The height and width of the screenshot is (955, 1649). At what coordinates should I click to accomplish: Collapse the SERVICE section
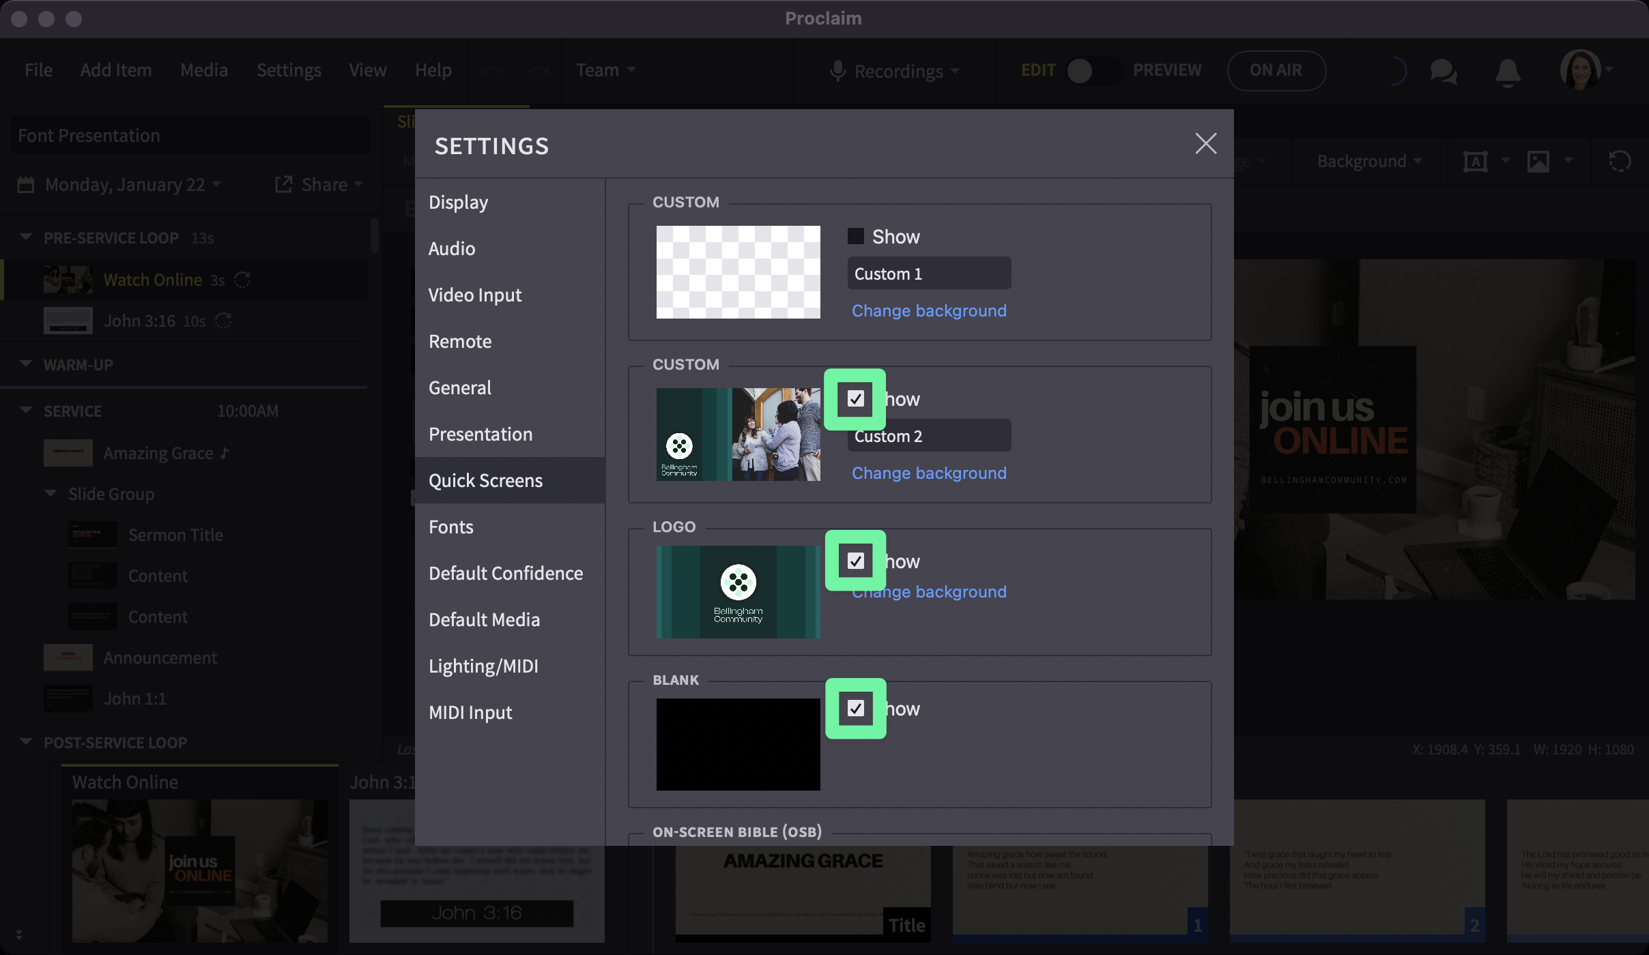click(x=26, y=411)
